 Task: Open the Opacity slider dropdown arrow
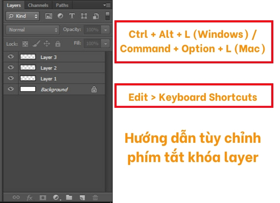tap(106, 30)
